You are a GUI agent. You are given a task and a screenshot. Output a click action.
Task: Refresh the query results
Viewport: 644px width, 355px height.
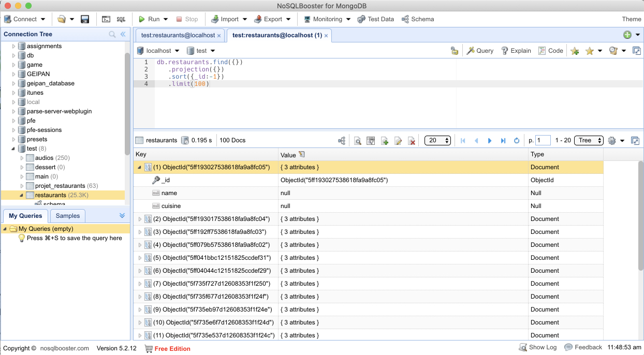516,141
